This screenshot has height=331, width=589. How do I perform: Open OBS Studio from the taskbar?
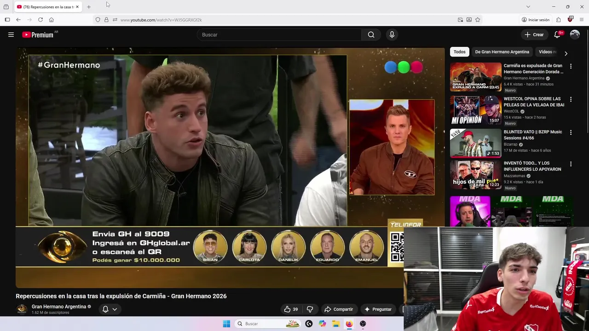click(363, 324)
